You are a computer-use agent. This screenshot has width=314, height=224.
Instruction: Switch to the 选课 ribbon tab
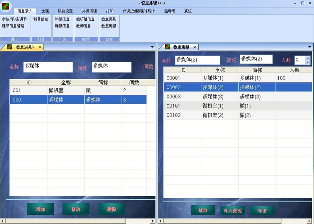click(45, 11)
